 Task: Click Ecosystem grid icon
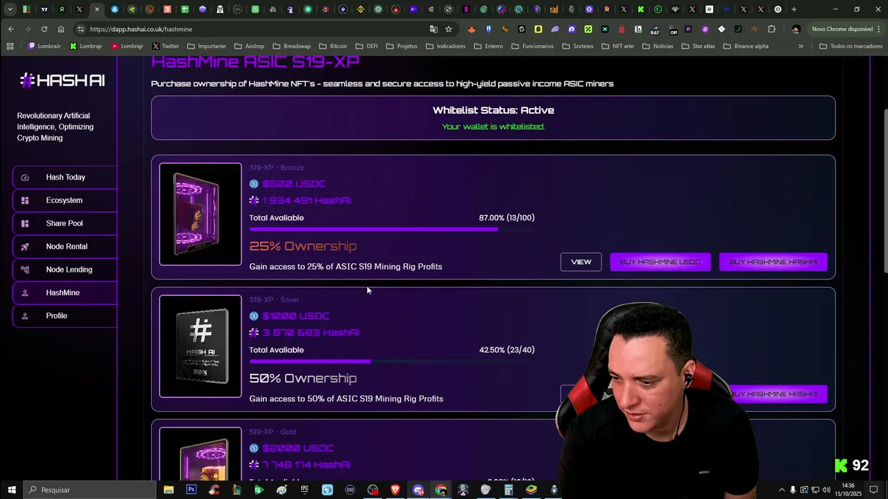25,200
